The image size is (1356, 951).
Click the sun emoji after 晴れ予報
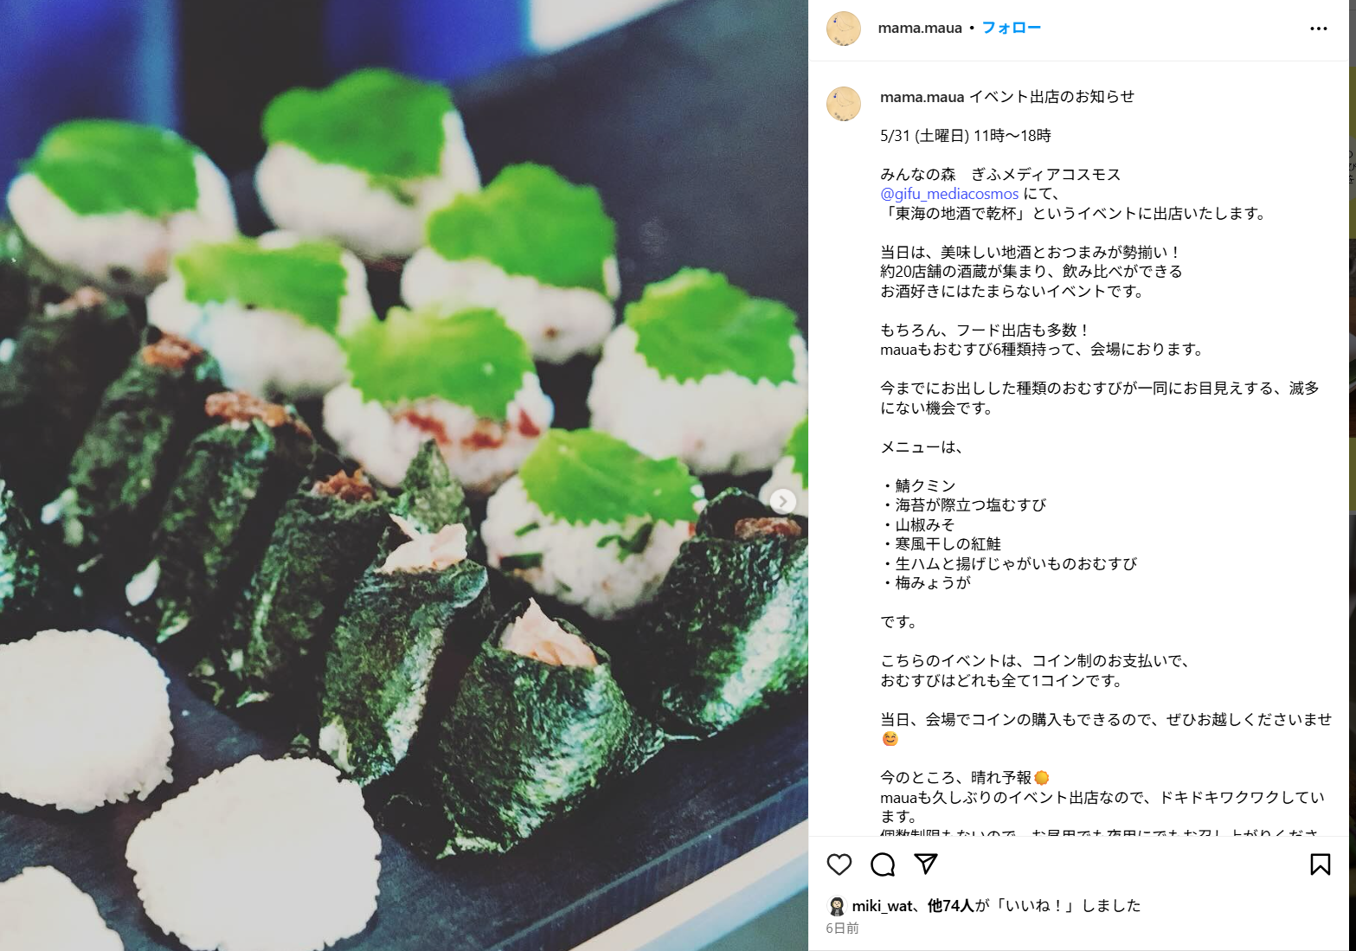(1042, 778)
